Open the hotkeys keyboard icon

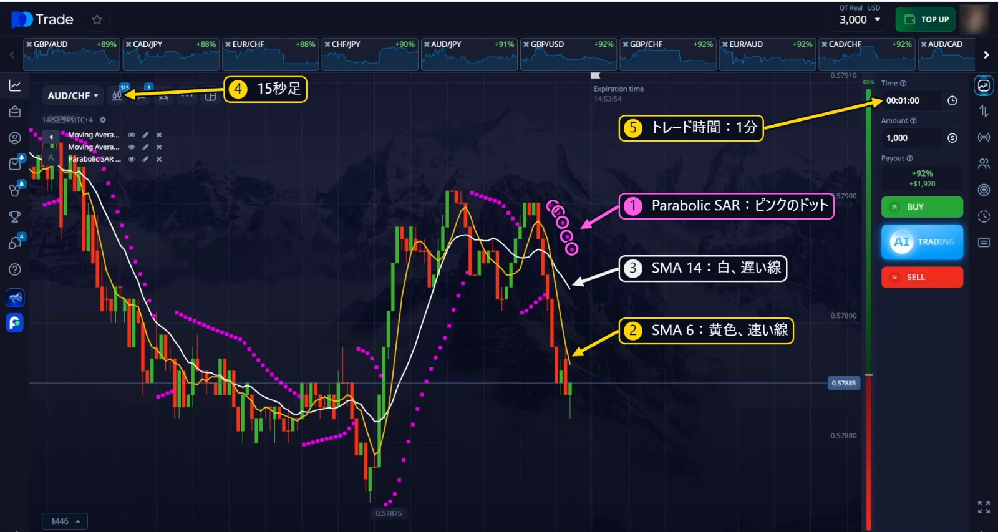point(984,243)
